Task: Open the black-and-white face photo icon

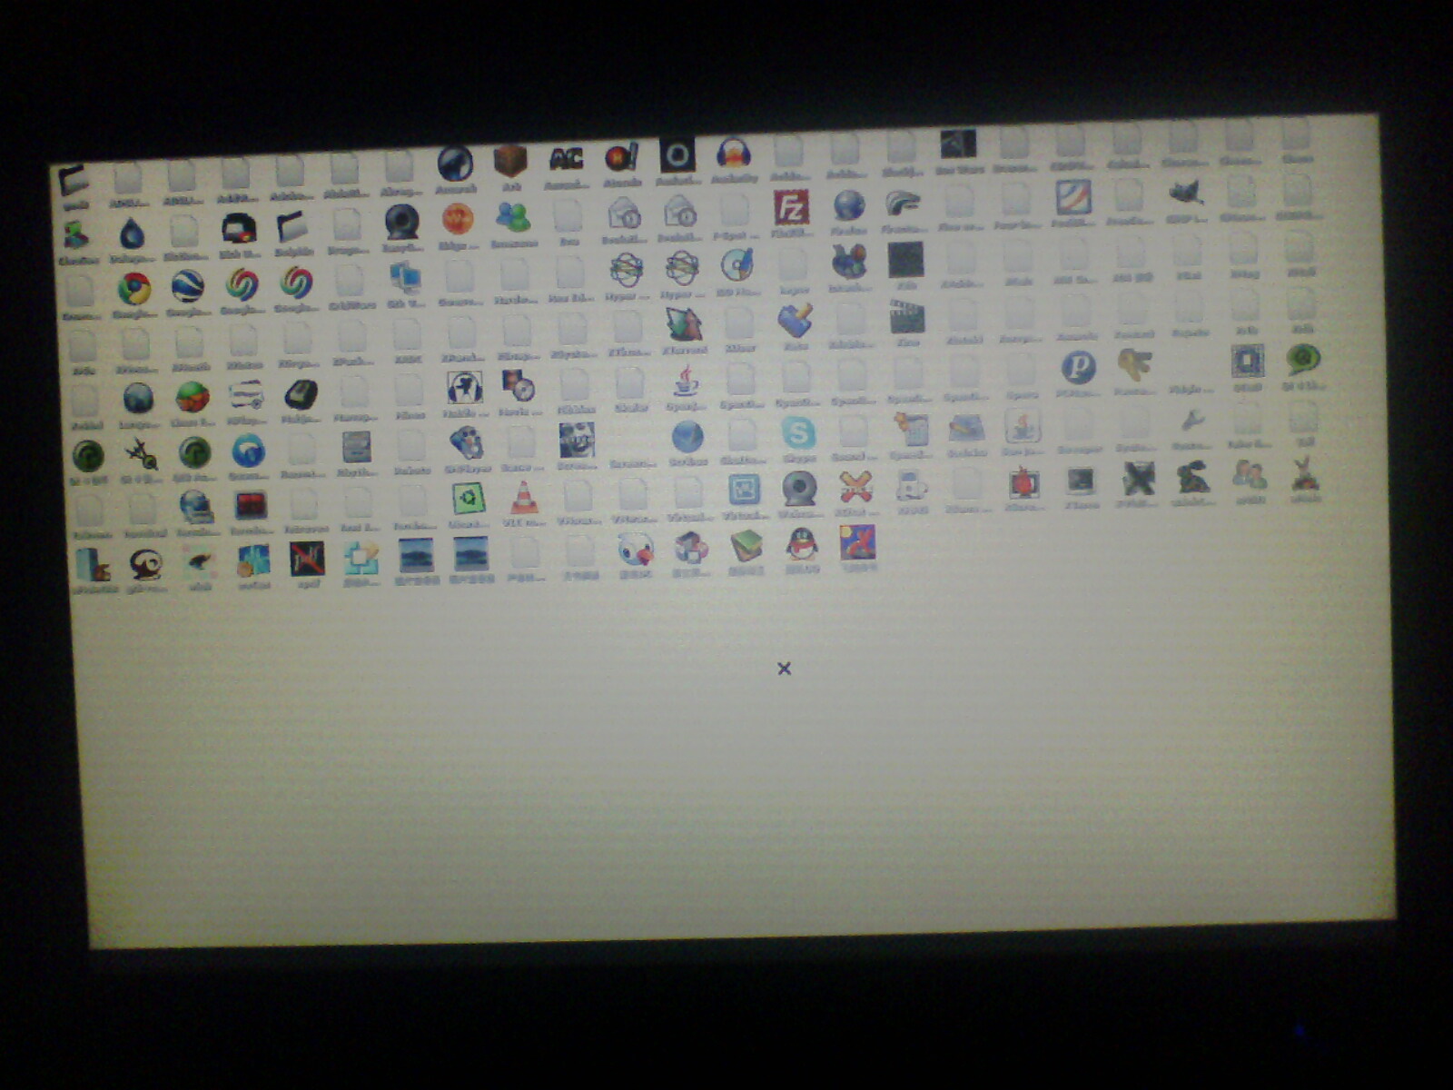Action: [577, 441]
